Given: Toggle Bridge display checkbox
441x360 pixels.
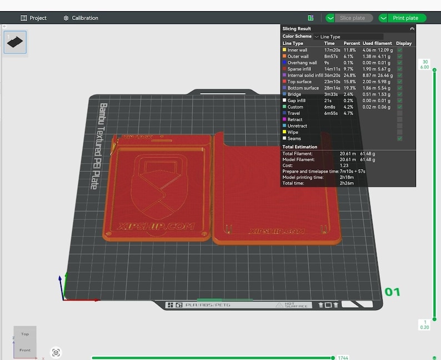Looking at the screenshot, I should tap(400, 95).
